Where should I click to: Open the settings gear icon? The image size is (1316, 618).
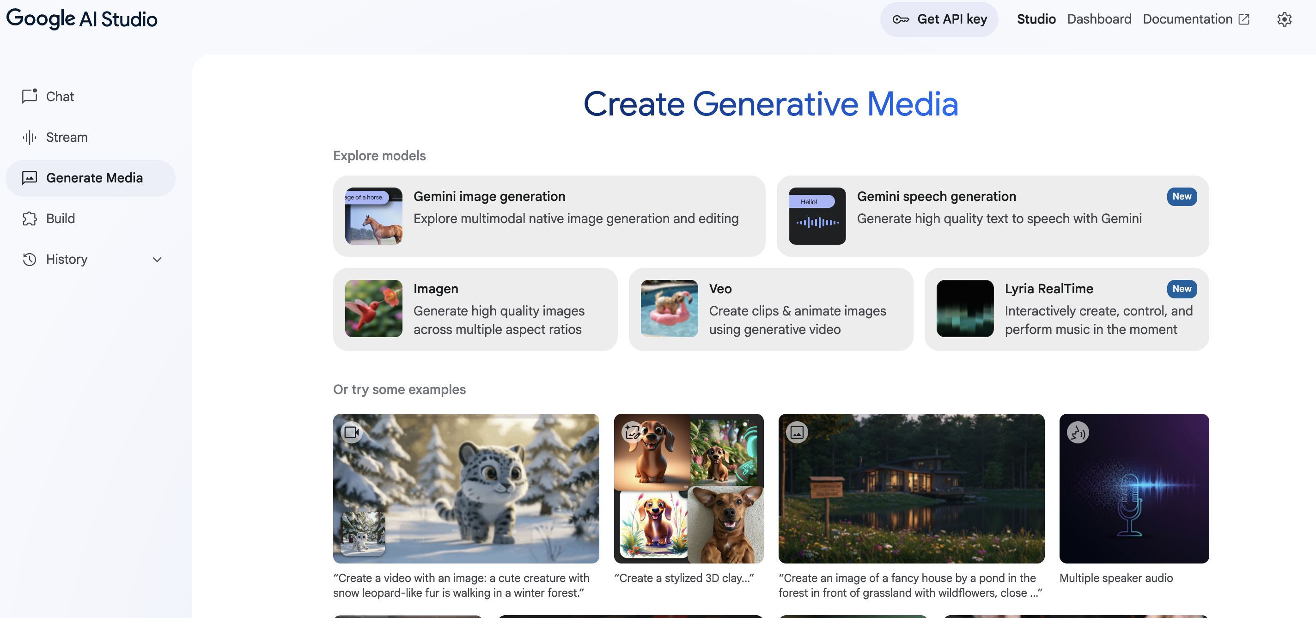tap(1284, 19)
